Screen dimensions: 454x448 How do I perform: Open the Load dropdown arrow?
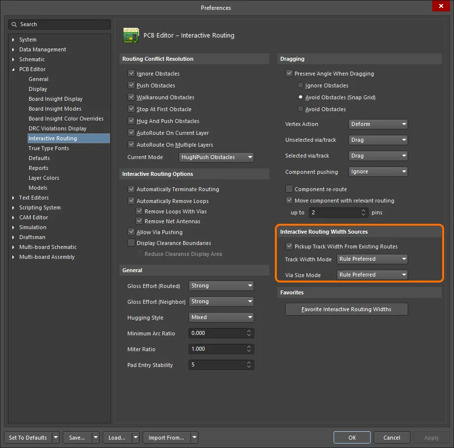(136, 437)
